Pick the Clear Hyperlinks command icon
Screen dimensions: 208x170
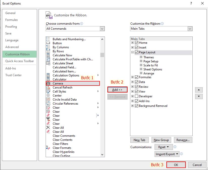(48, 152)
